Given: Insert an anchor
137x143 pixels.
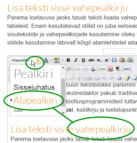Looking at the screenshot, I should [93, 69].
